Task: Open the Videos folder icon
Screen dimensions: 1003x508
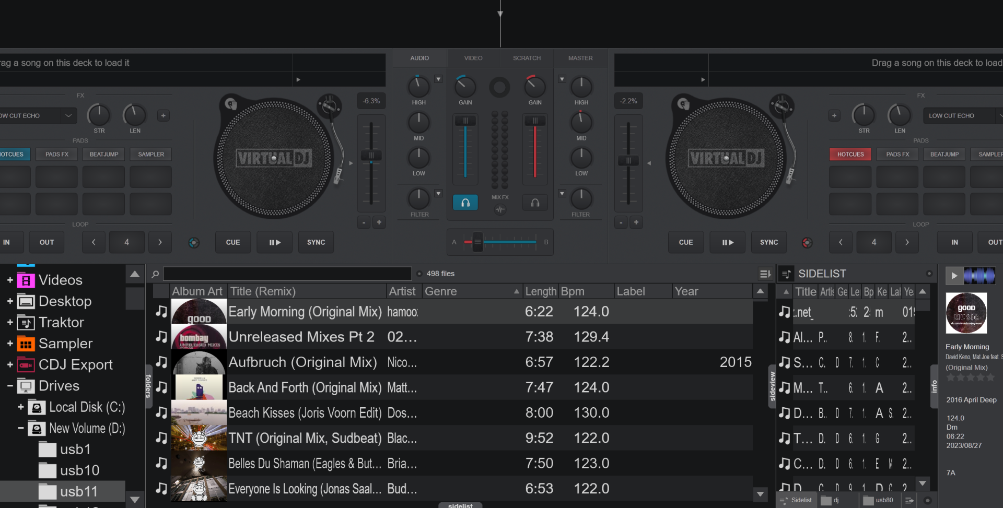Action: 26,280
